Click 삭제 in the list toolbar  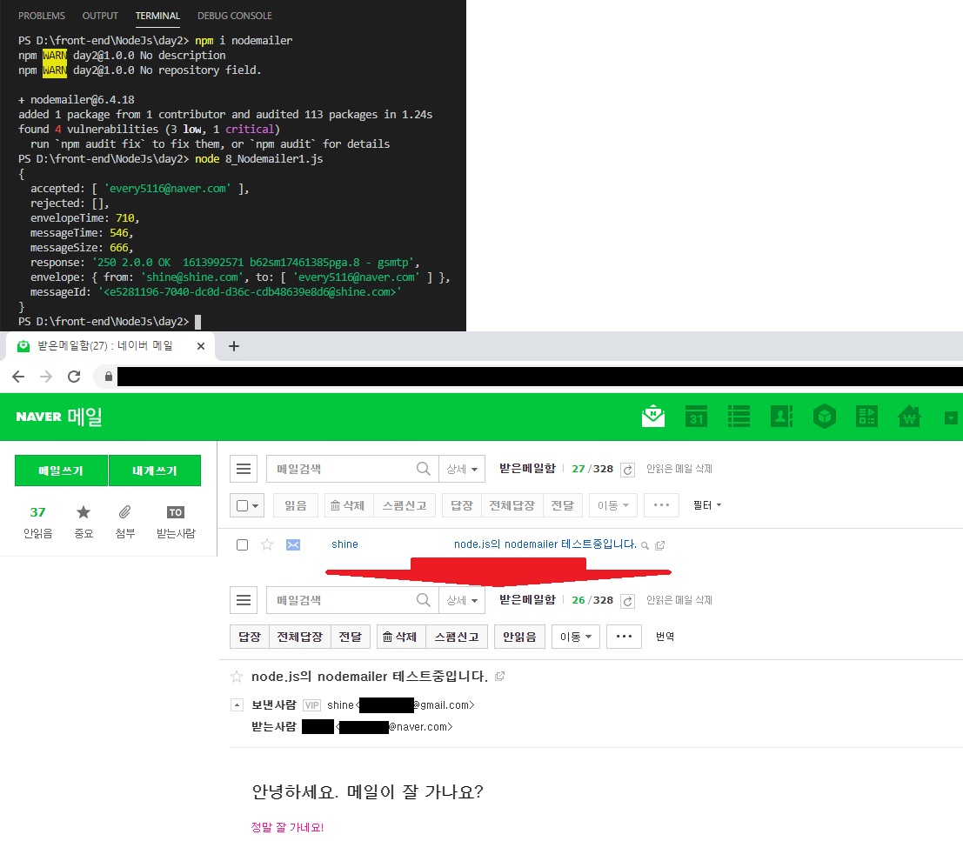point(349,505)
